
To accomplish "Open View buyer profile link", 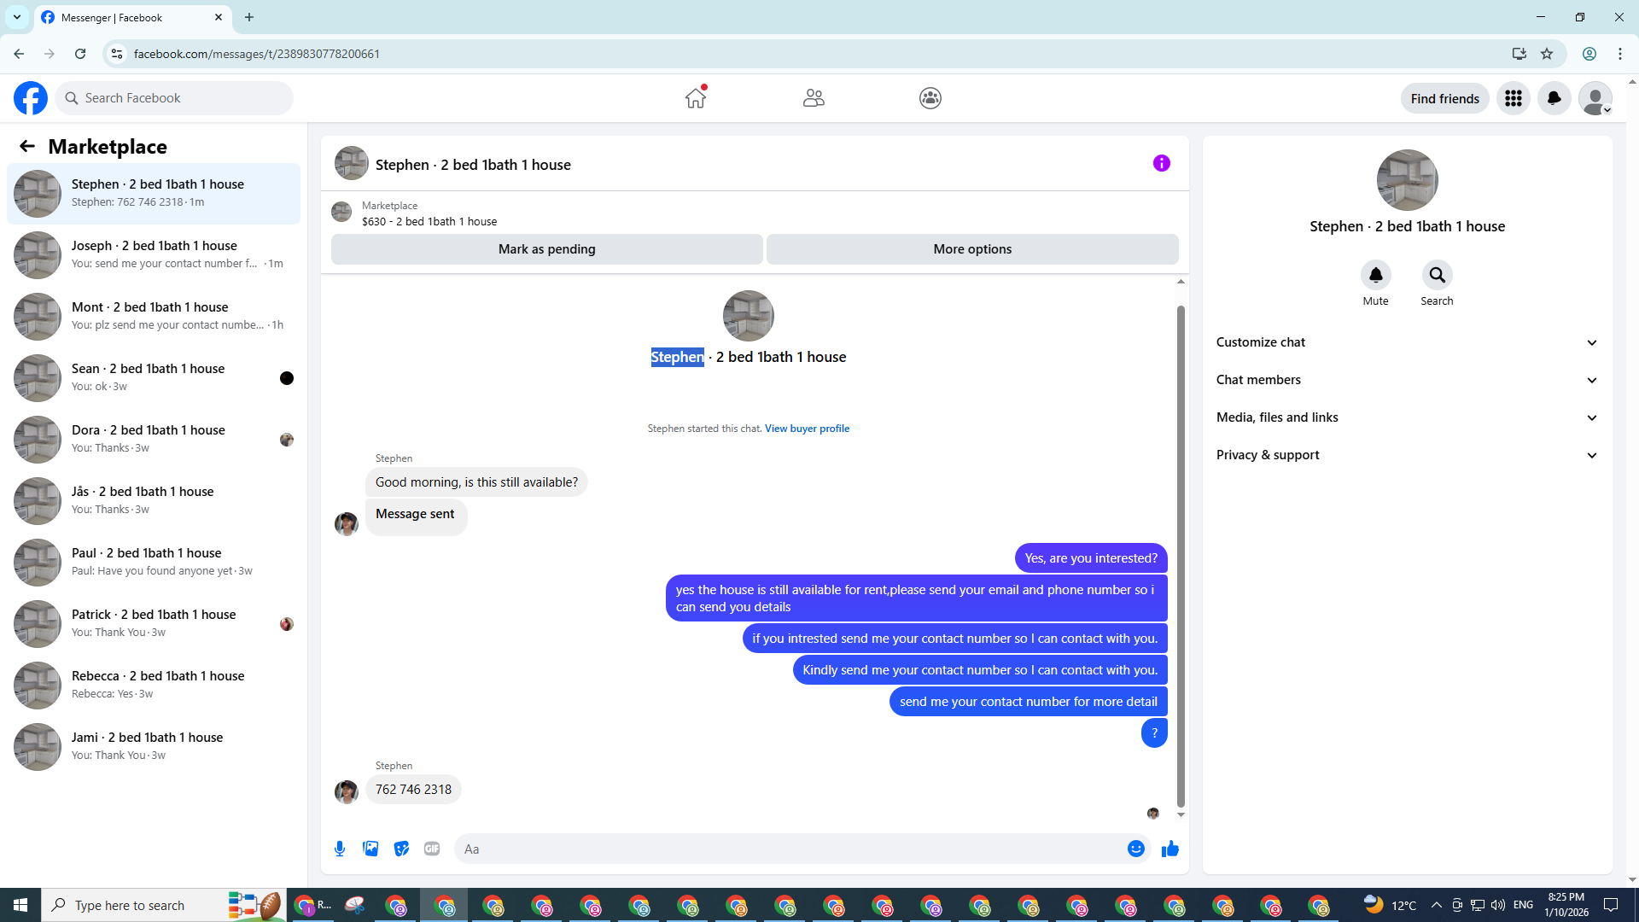I will tap(807, 429).
